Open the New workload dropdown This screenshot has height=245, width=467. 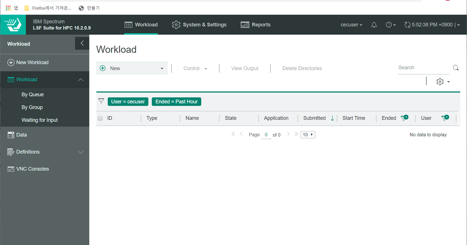(162, 68)
